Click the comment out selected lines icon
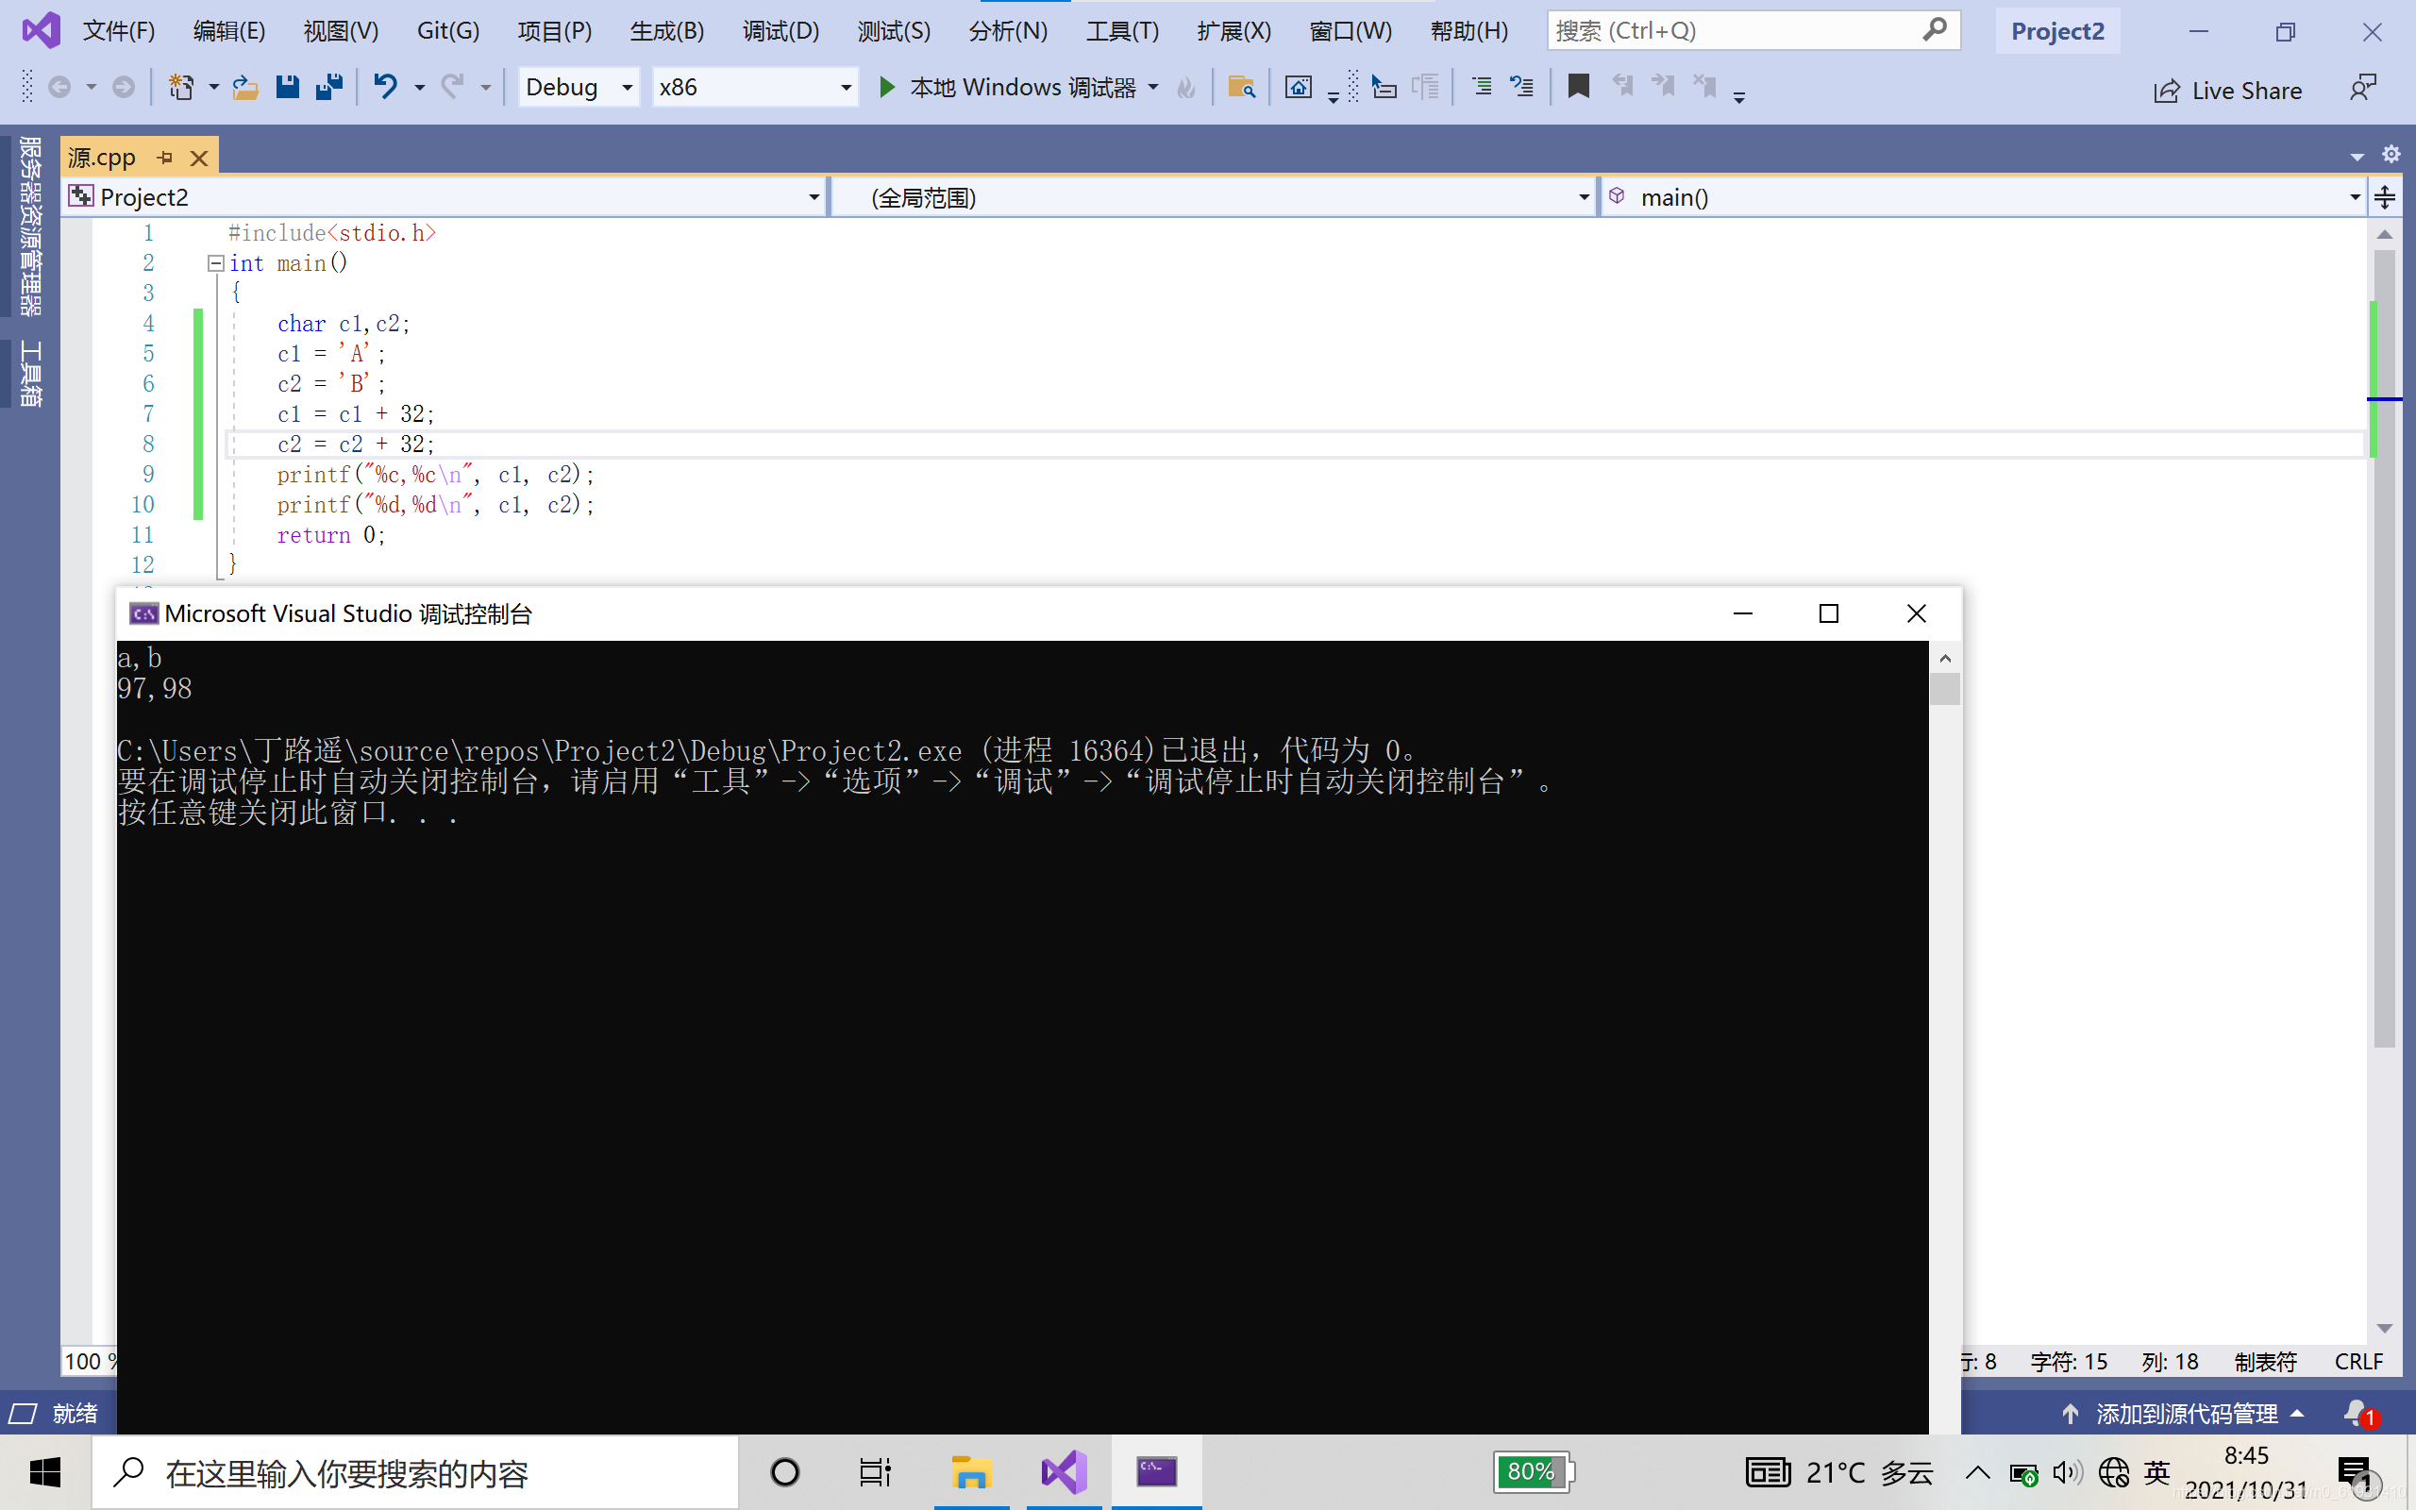2416x1510 pixels. [1483, 88]
